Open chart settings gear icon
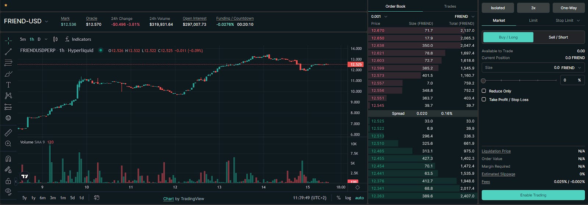 click(x=357, y=187)
